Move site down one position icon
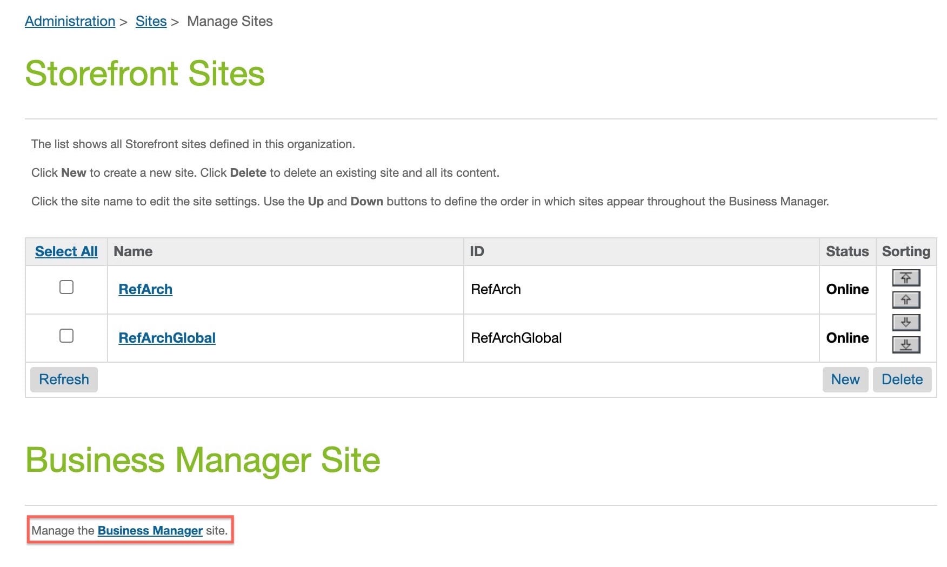947x567 pixels. point(906,323)
